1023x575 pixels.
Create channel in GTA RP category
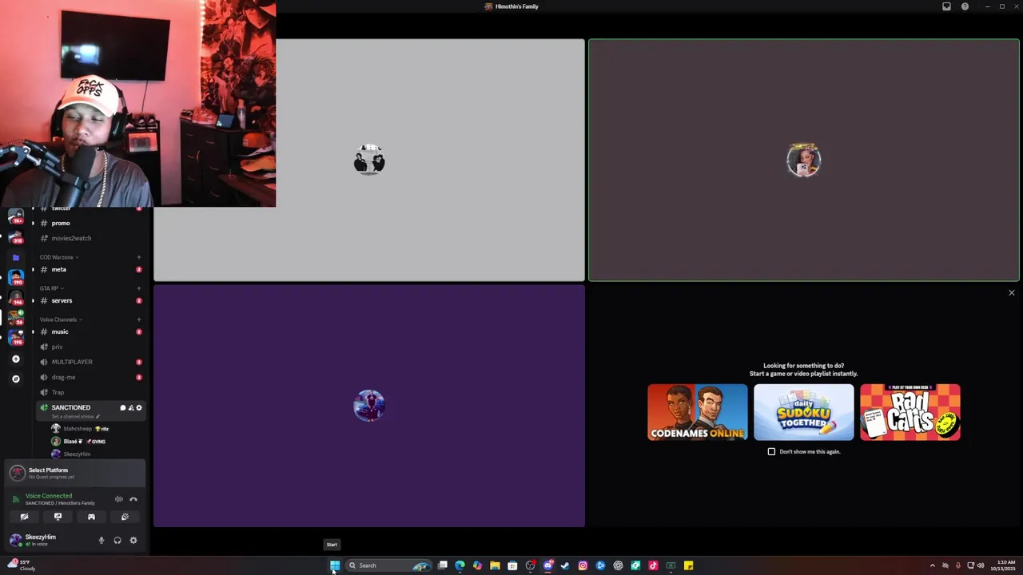click(x=139, y=288)
